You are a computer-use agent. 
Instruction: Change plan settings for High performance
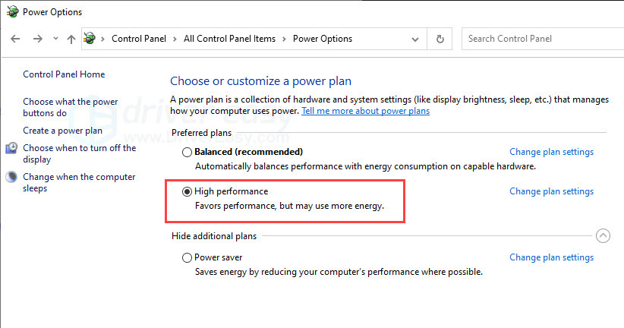point(552,191)
